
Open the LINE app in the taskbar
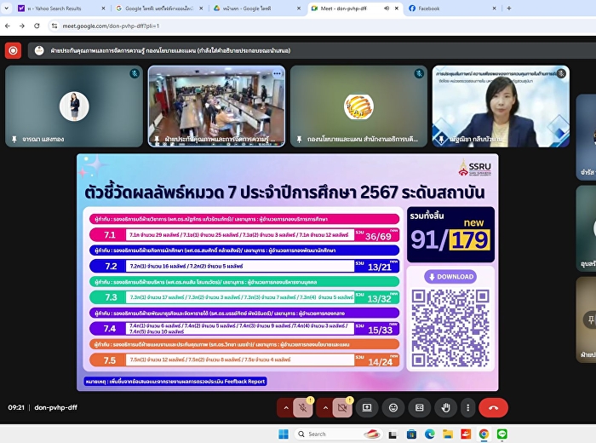point(502,434)
